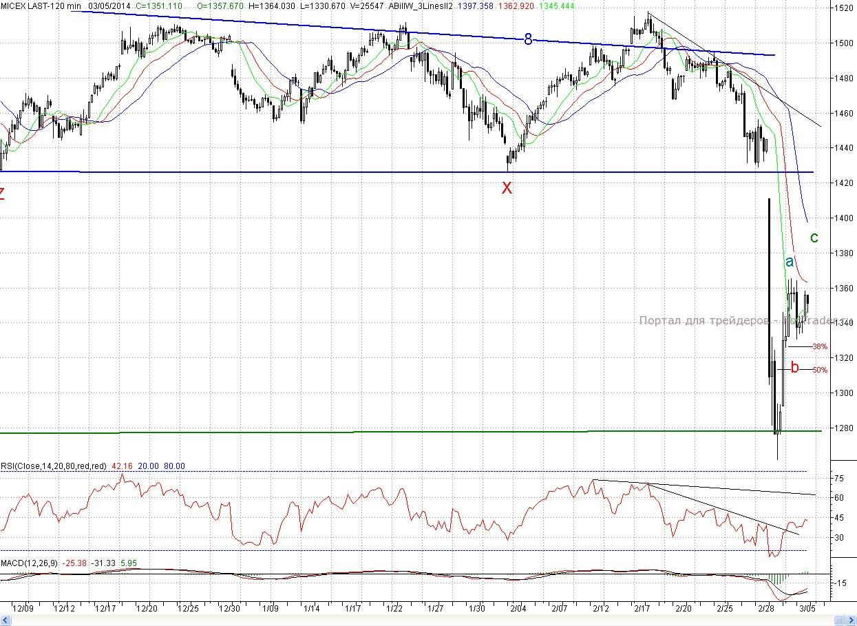This screenshot has width=857, height=626.
Task: Select the red 'b' wave annotation
Action: pos(794,368)
